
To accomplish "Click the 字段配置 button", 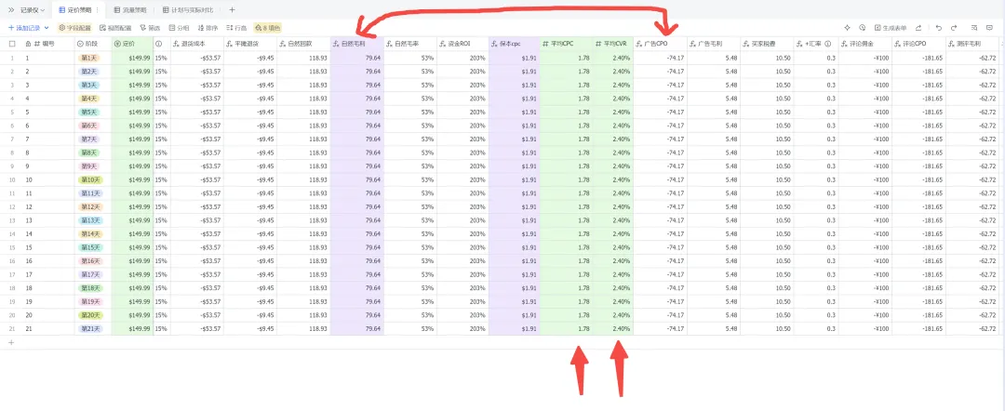I will pyautogui.click(x=75, y=28).
